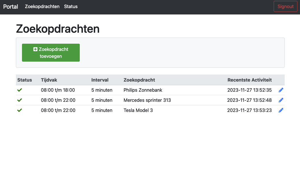Click the Tesla Model 3 entry name

138,110
